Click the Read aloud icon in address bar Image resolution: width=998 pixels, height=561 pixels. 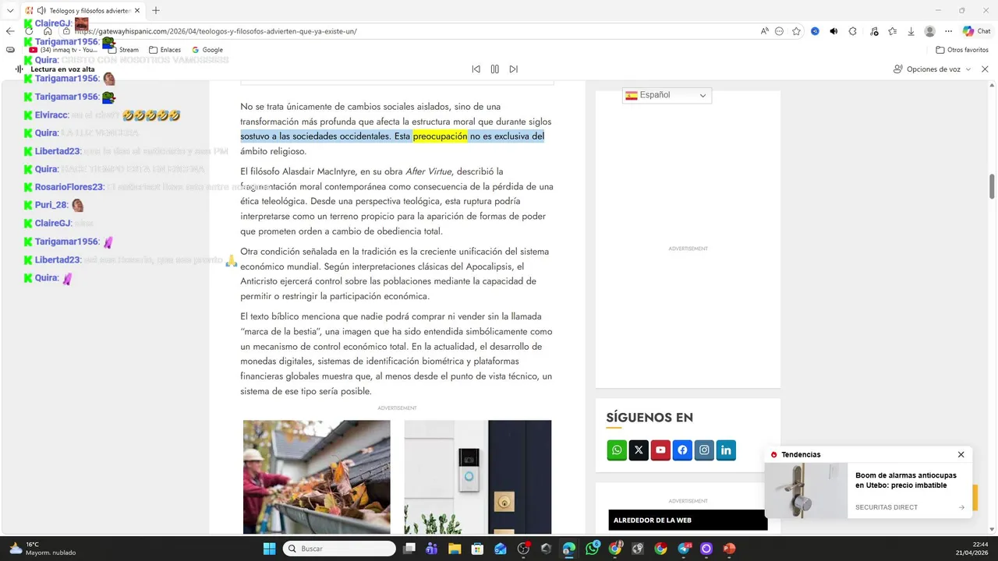tap(764, 31)
